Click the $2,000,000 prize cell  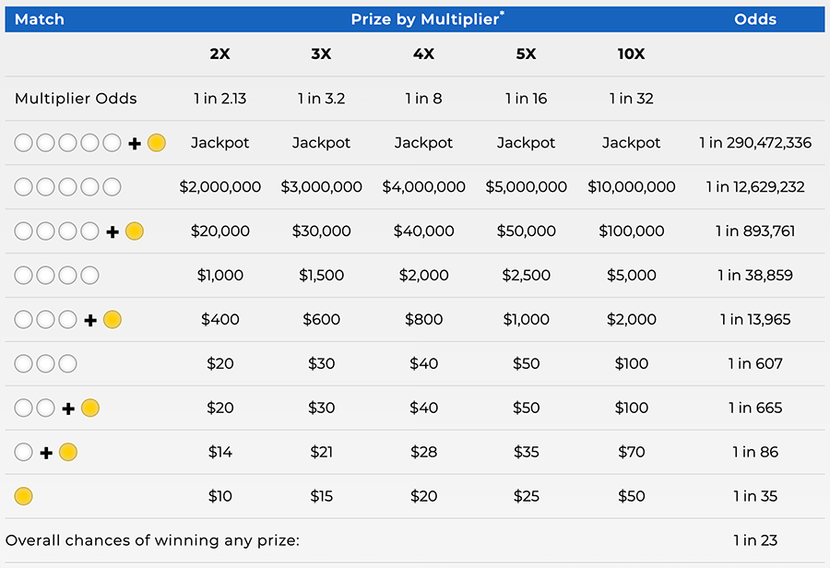[219, 187]
